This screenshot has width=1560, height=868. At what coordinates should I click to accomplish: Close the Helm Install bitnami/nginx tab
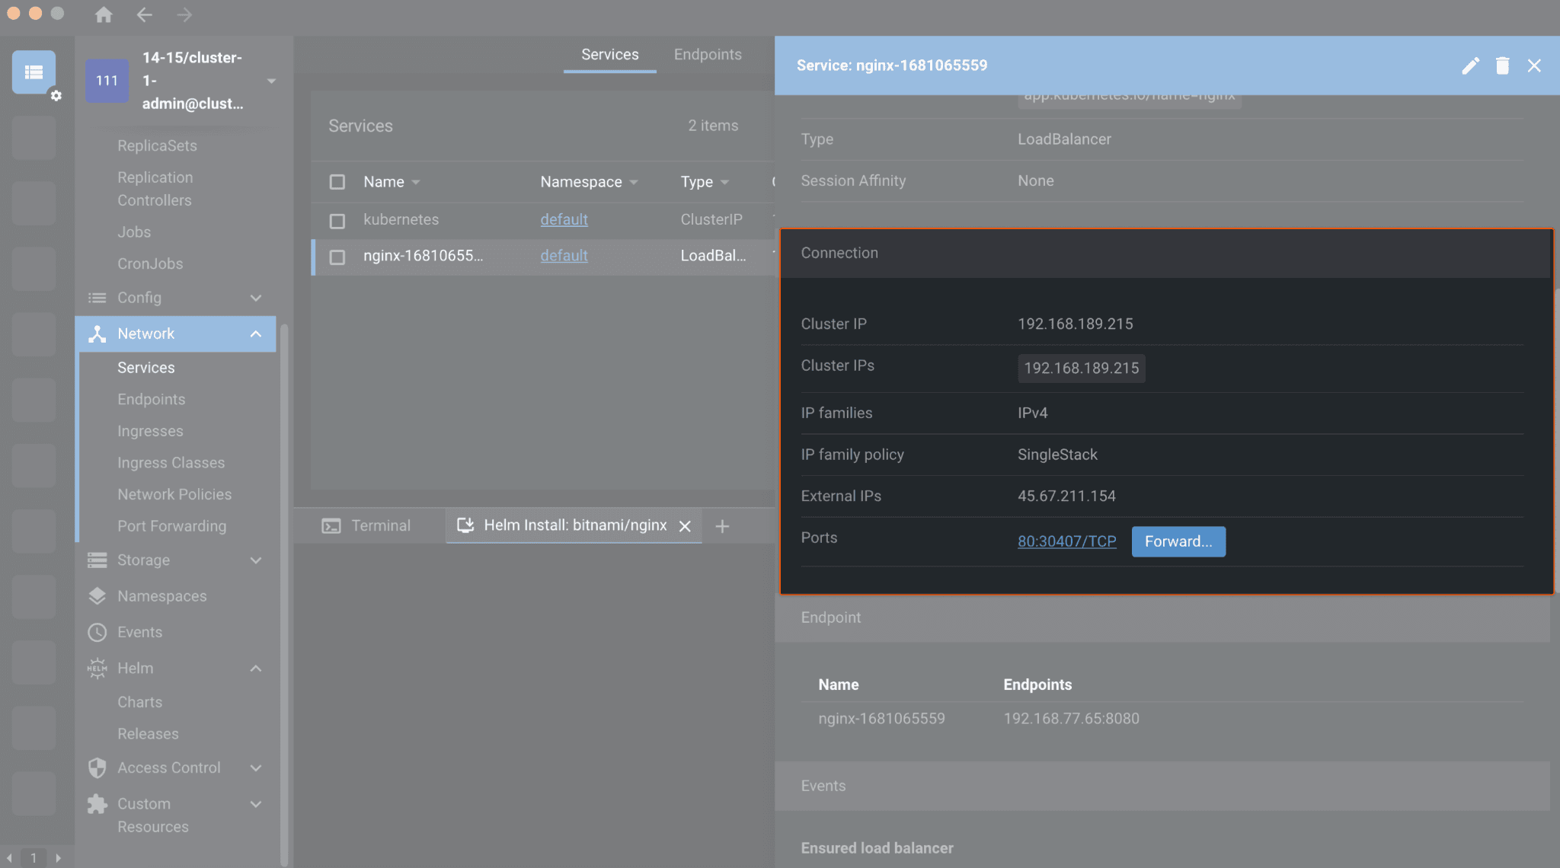pos(685,526)
